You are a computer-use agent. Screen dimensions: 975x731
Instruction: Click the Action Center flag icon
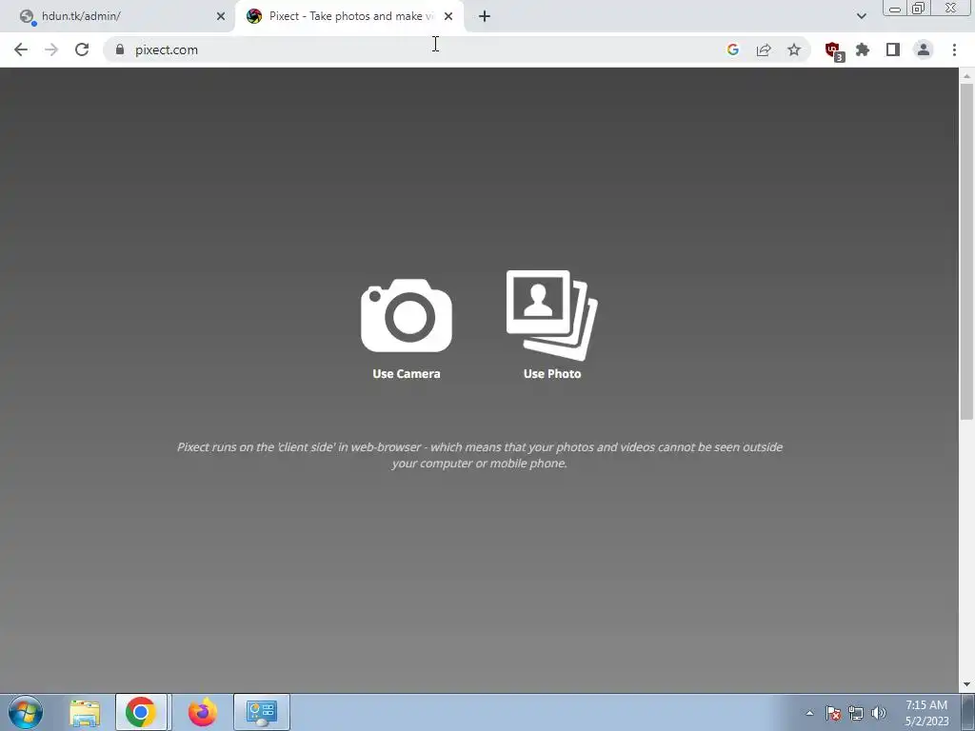(x=833, y=713)
